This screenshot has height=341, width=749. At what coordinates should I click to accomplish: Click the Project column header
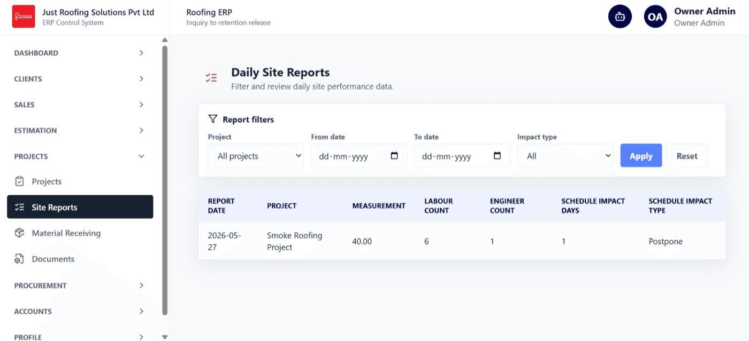point(281,205)
